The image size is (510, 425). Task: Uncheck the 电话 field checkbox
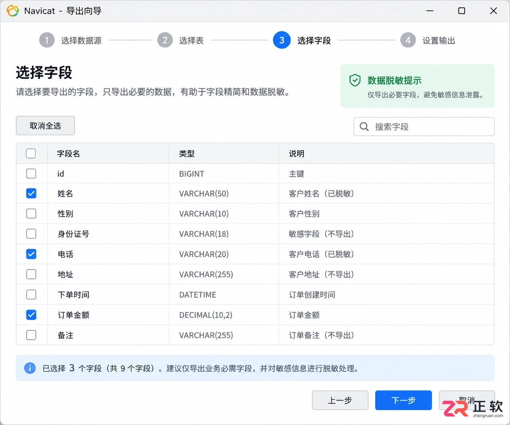[31, 254]
